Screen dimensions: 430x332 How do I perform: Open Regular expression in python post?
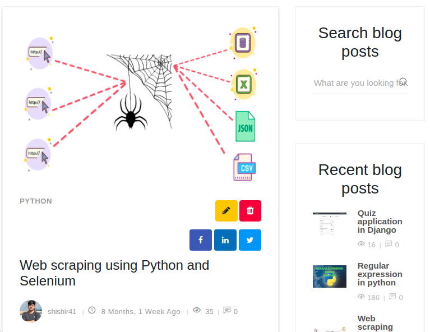point(380,274)
